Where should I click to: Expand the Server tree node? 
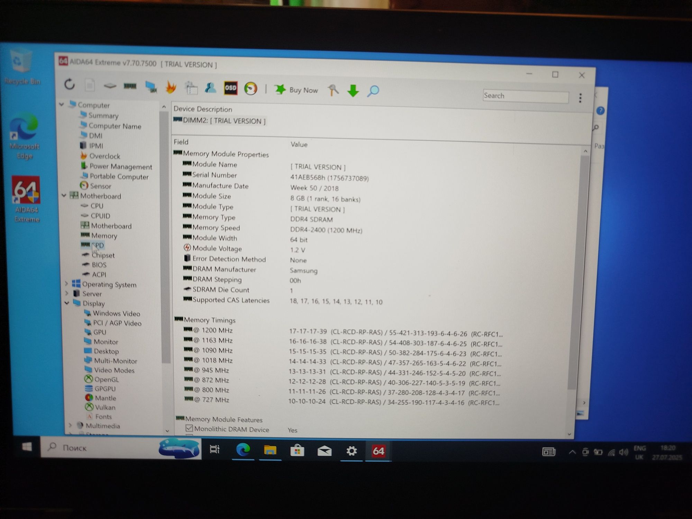[x=67, y=293]
